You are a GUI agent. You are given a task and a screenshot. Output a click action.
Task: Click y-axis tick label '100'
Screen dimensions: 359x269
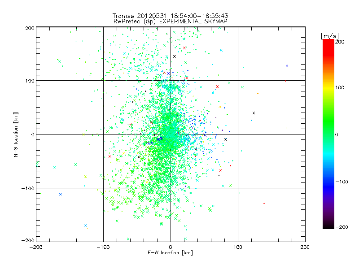coord(30,81)
